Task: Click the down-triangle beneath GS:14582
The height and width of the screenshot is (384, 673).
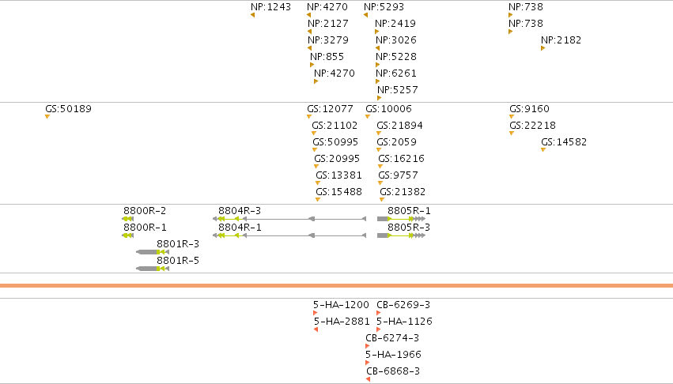Action: tap(543, 150)
